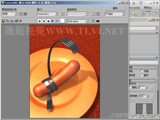The height and width of the screenshot is (120, 160).
Task: Toggle the display alpha channel icon
Action: [53, 21]
